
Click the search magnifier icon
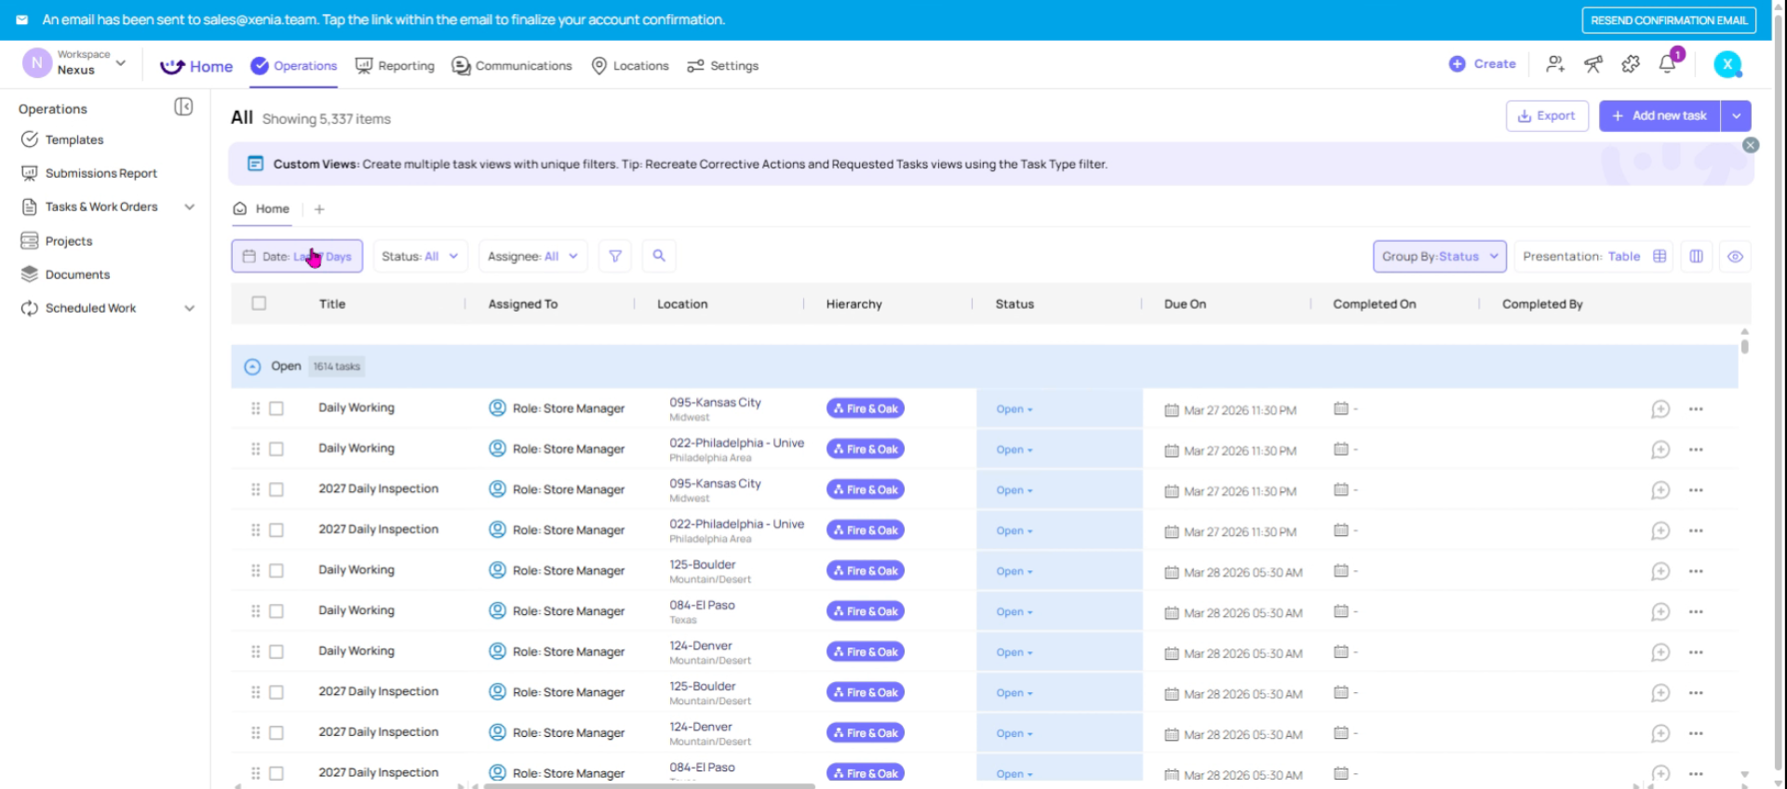tap(659, 256)
